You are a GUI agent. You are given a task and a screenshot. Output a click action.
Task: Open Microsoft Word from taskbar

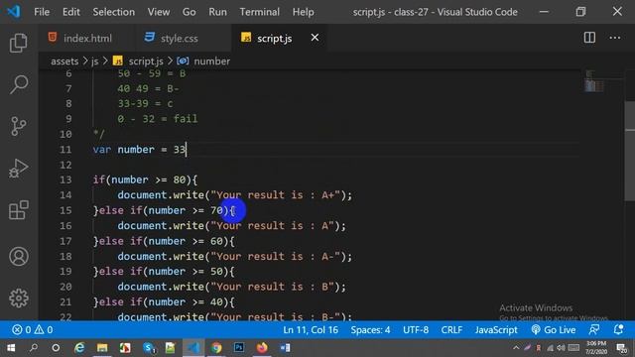285,348
